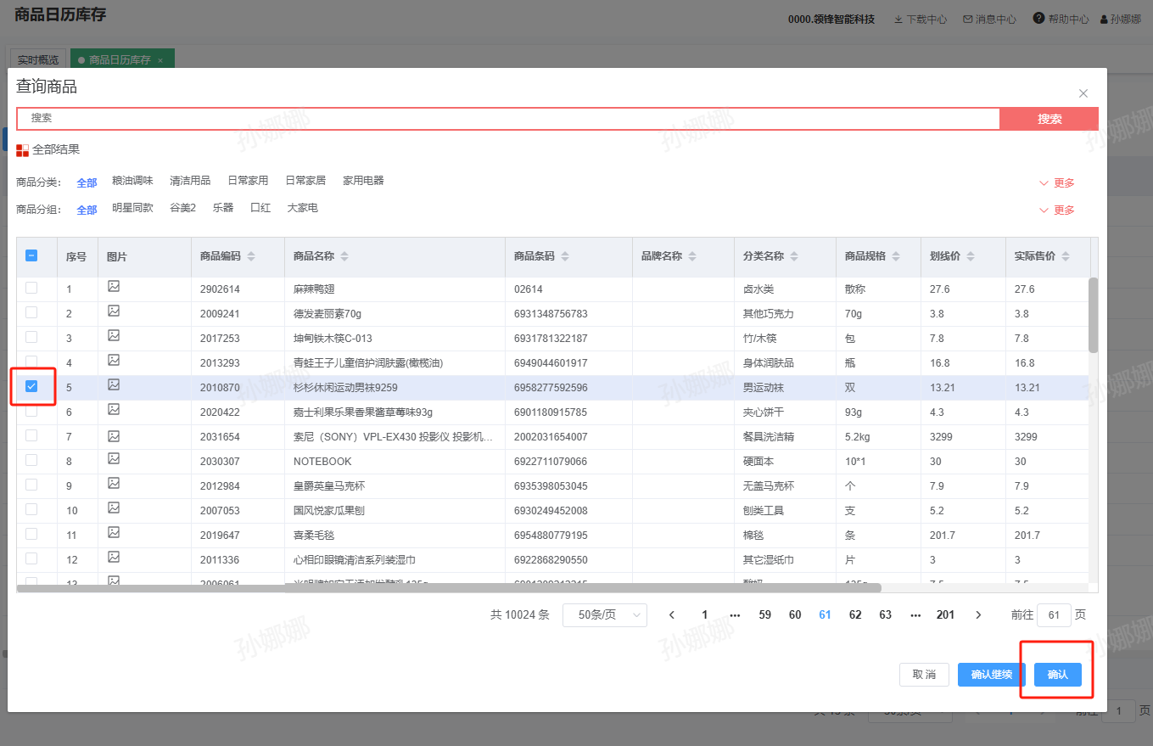Go to previous page arrow in pagination
Image resolution: width=1153 pixels, height=746 pixels.
coord(672,615)
